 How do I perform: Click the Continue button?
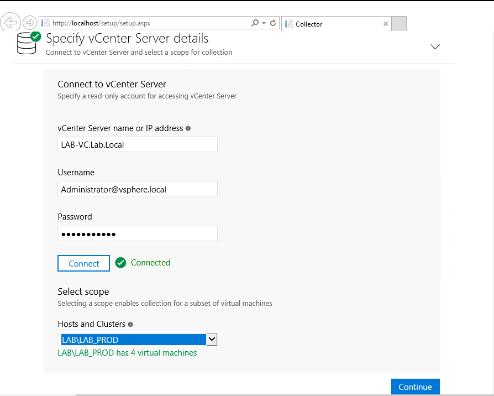[x=415, y=387]
